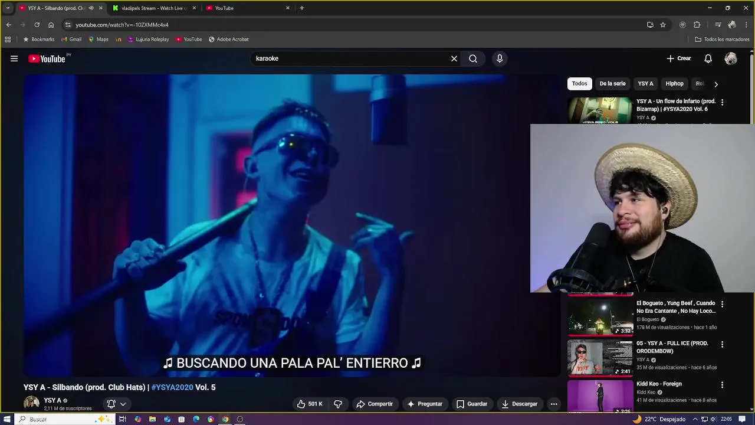Open El Bogueto video thumbnail
This screenshot has width=755, height=425.
[x=600, y=317]
